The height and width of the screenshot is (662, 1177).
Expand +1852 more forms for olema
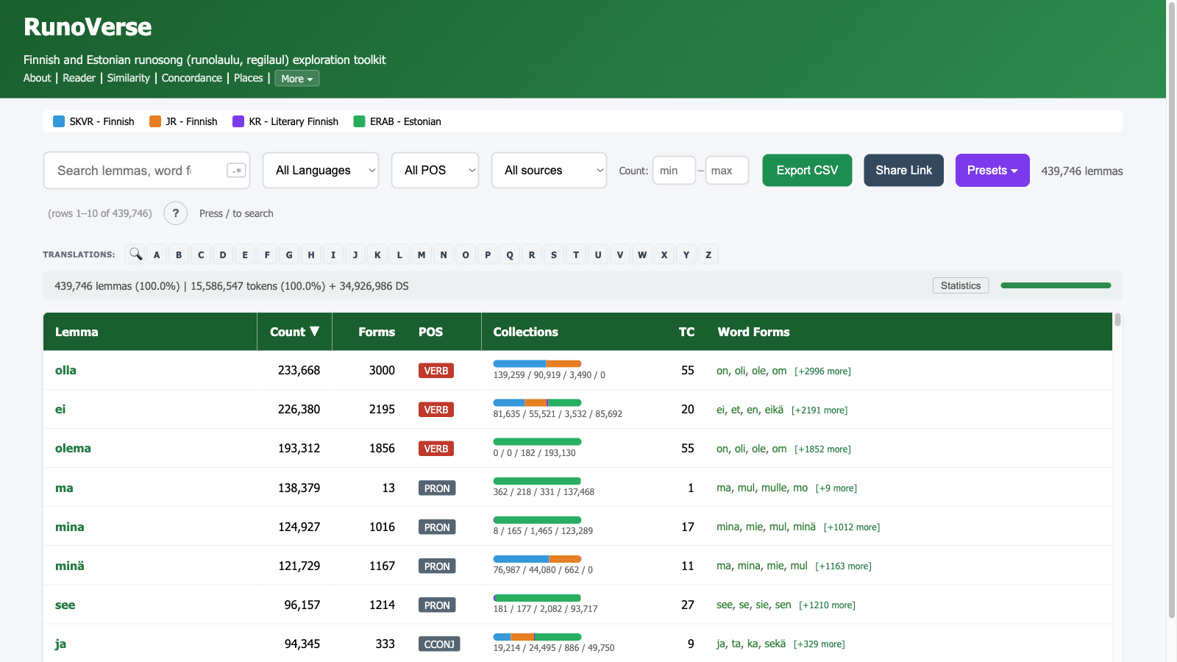coord(822,449)
